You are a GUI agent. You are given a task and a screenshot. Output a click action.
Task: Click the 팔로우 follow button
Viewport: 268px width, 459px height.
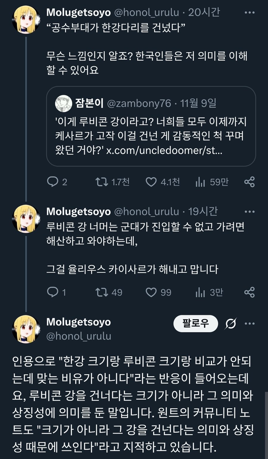(196, 323)
